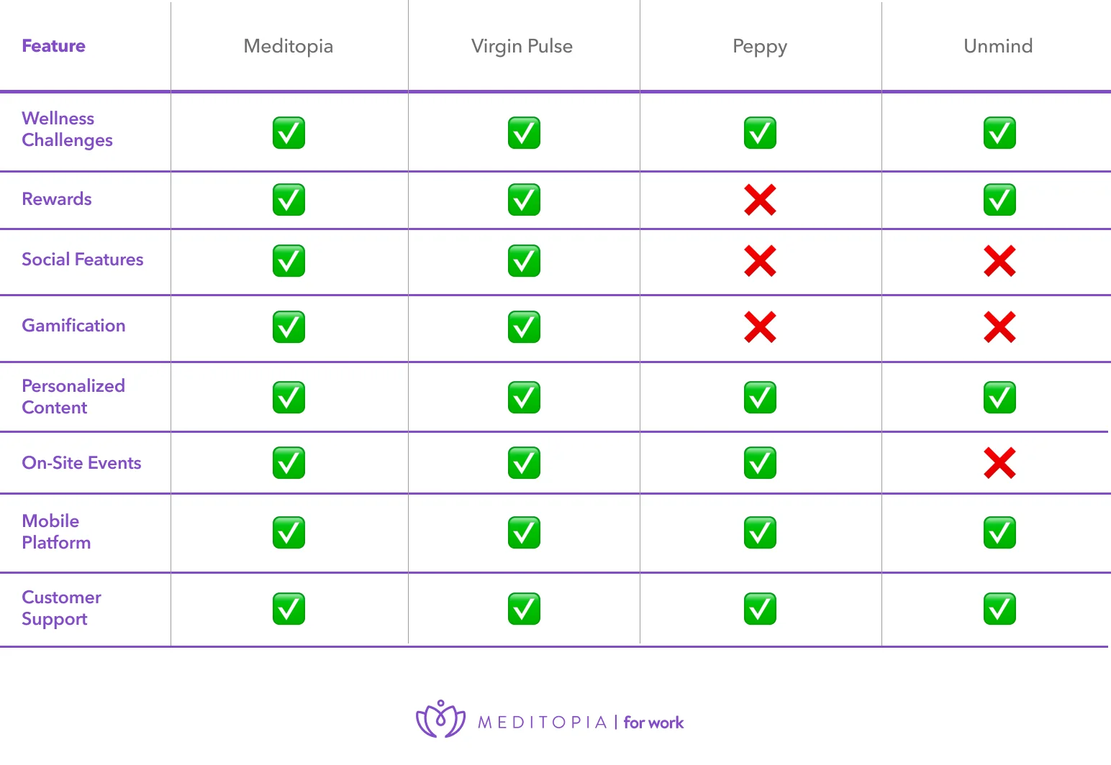The image size is (1111, 765).
Task: Click Meditopia's green check for Wellness Challenges
Action: click(x=289, y=133)
